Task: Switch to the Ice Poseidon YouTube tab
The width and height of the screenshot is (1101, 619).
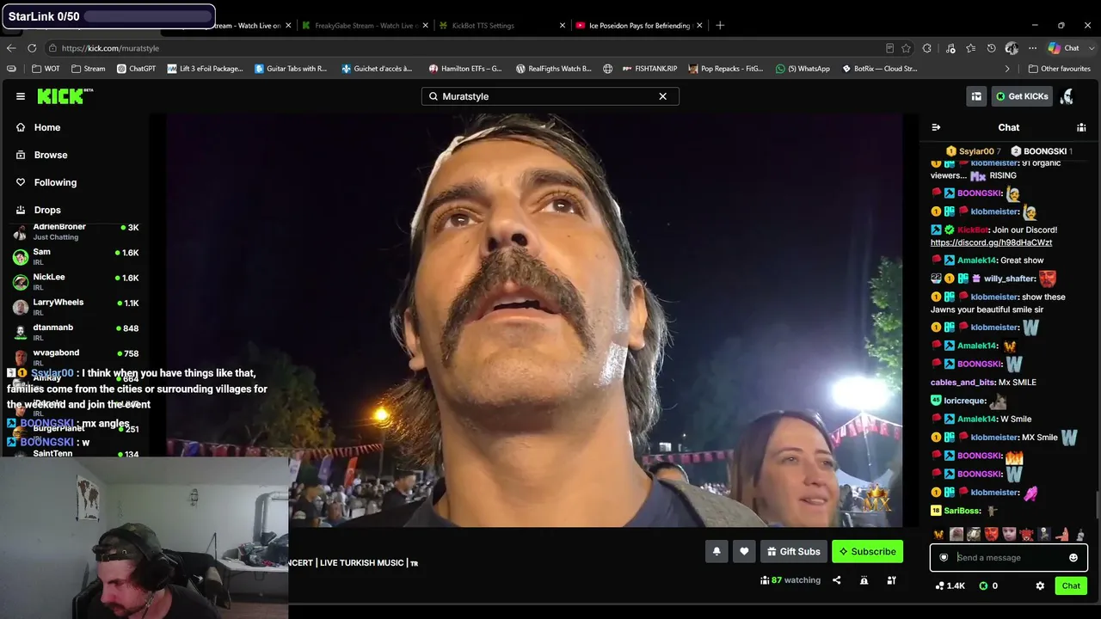Action: coord(638,26)
